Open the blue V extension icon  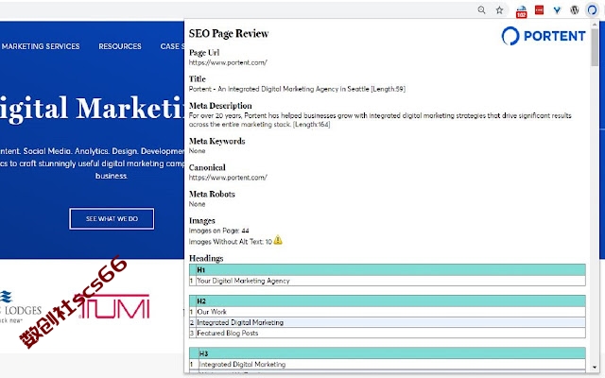557,10
